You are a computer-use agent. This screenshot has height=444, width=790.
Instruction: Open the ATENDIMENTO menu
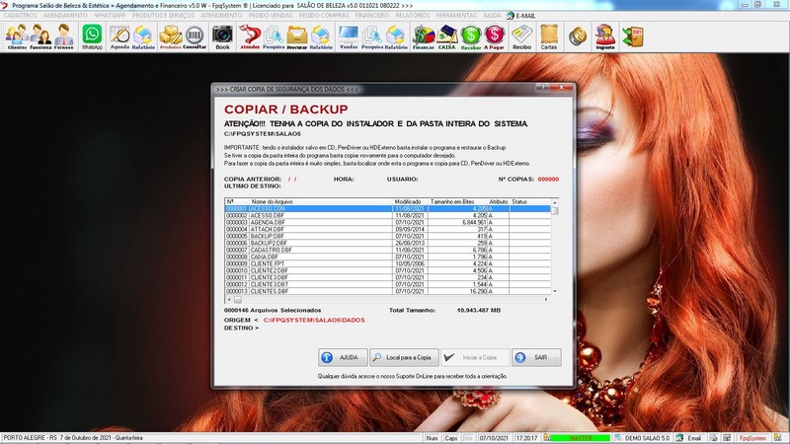point(221,16)
